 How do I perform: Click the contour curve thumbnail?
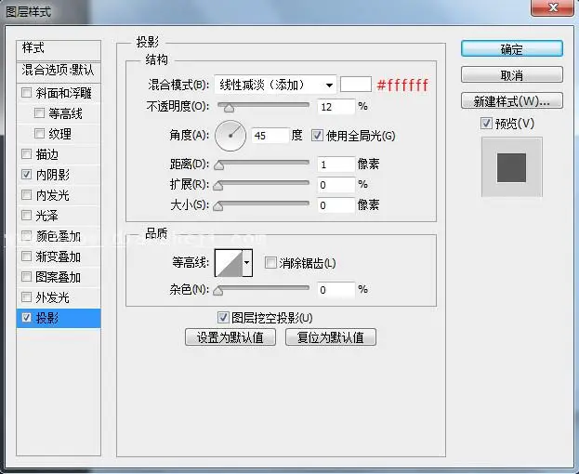(x=229, y=263)
